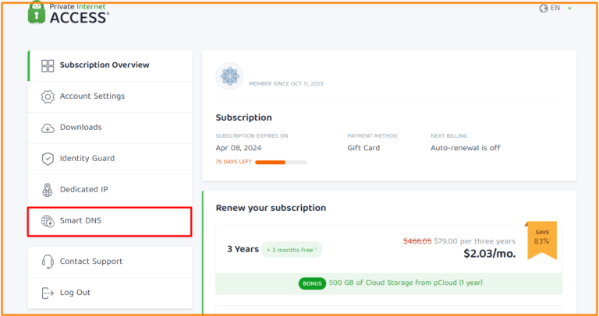The image size is (599, 316).
Task: Expand the EN language dropdown arrow
Action: pos(570,8)
